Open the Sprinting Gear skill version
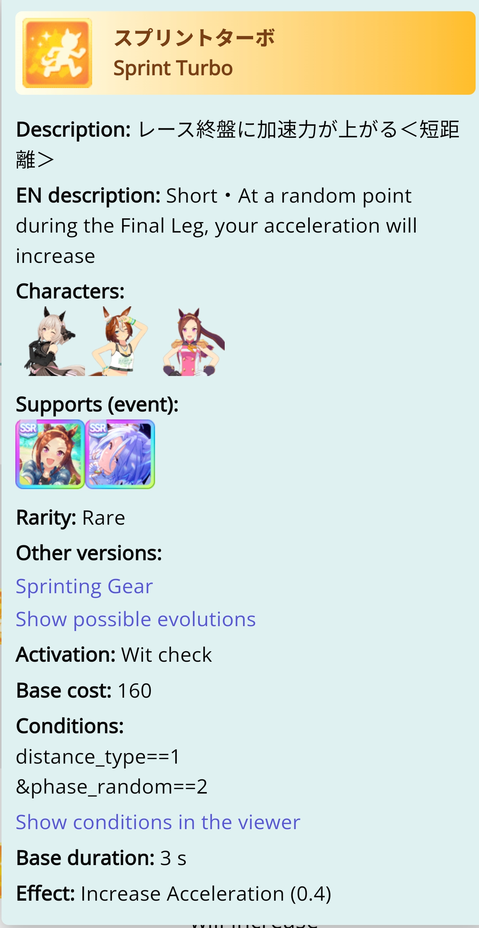Screen dimensions: 479x928 84,586
